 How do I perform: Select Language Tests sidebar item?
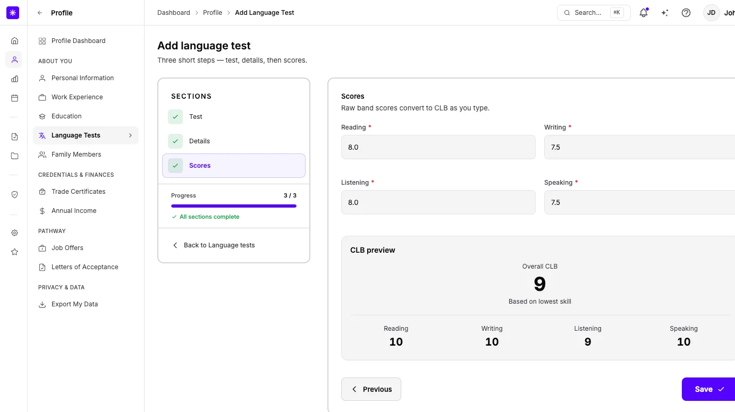point(86,135)
